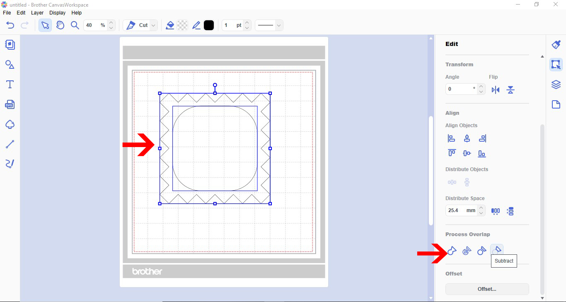The width and height of the screenshot is (566, 302).
Task: Open the Shapes panel icon
Action: 10,65
